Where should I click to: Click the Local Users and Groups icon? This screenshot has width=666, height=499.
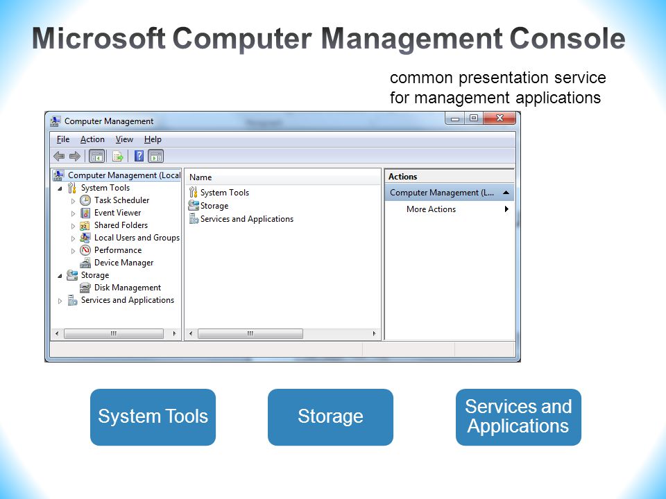tap(85, 238)
